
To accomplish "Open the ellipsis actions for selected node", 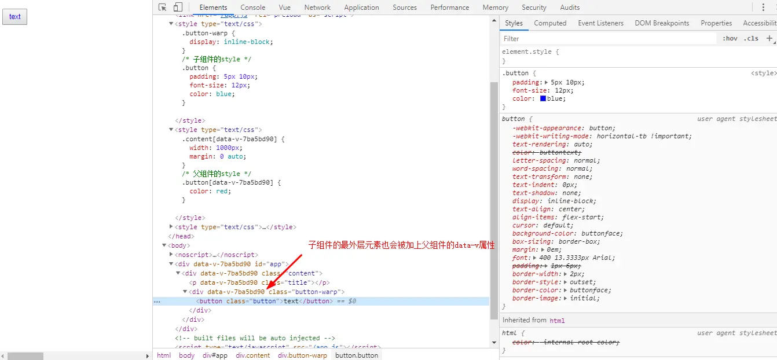I will click(x=157, y=302).
